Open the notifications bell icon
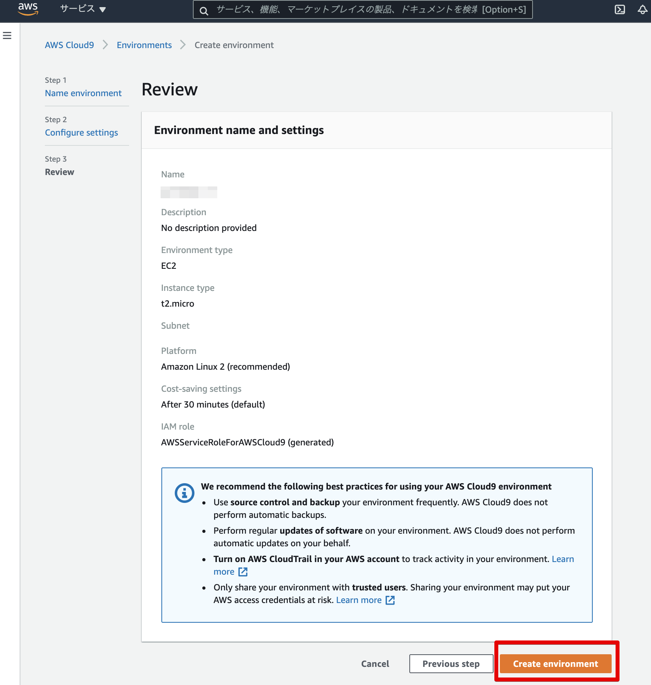This screenshot has height=685, width=651. (642, 9)
